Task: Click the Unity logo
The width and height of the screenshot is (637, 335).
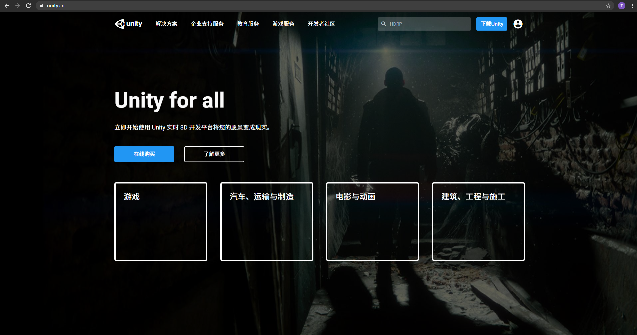Action: coord(128,24)
